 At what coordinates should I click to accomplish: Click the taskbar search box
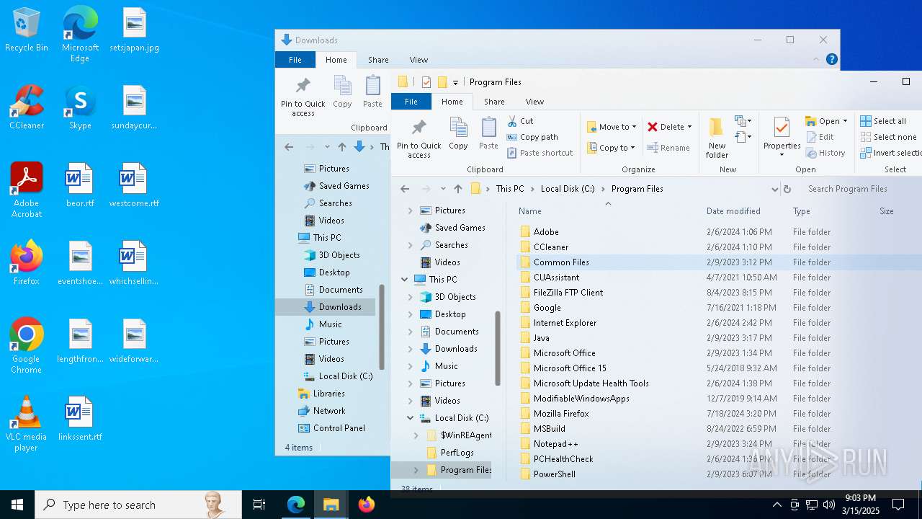[x=138, y=505]
